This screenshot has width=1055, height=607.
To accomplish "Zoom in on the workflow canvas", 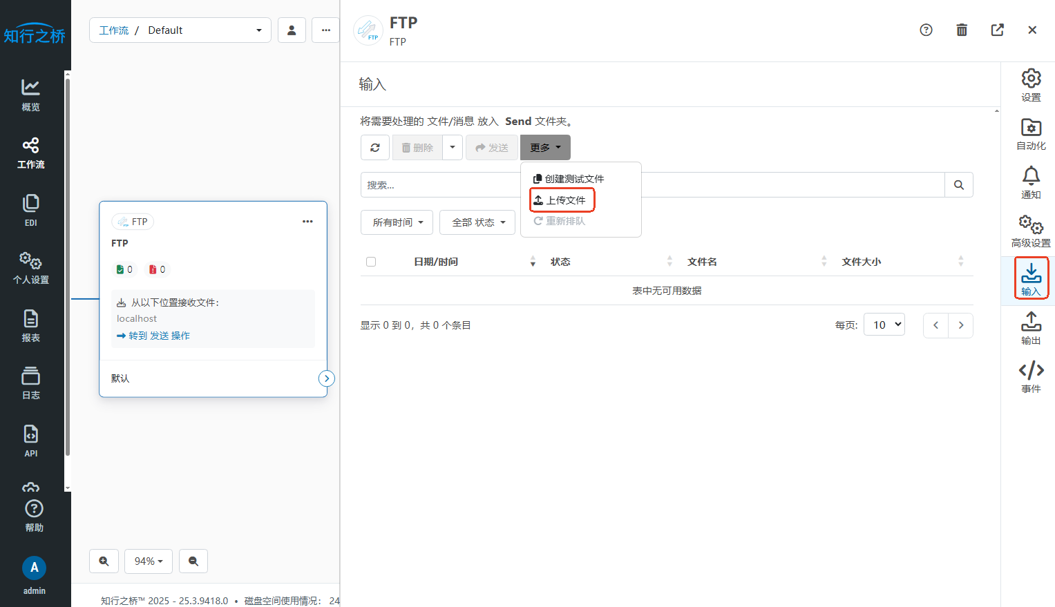I will pyautogui.click(x=104, y=561).
